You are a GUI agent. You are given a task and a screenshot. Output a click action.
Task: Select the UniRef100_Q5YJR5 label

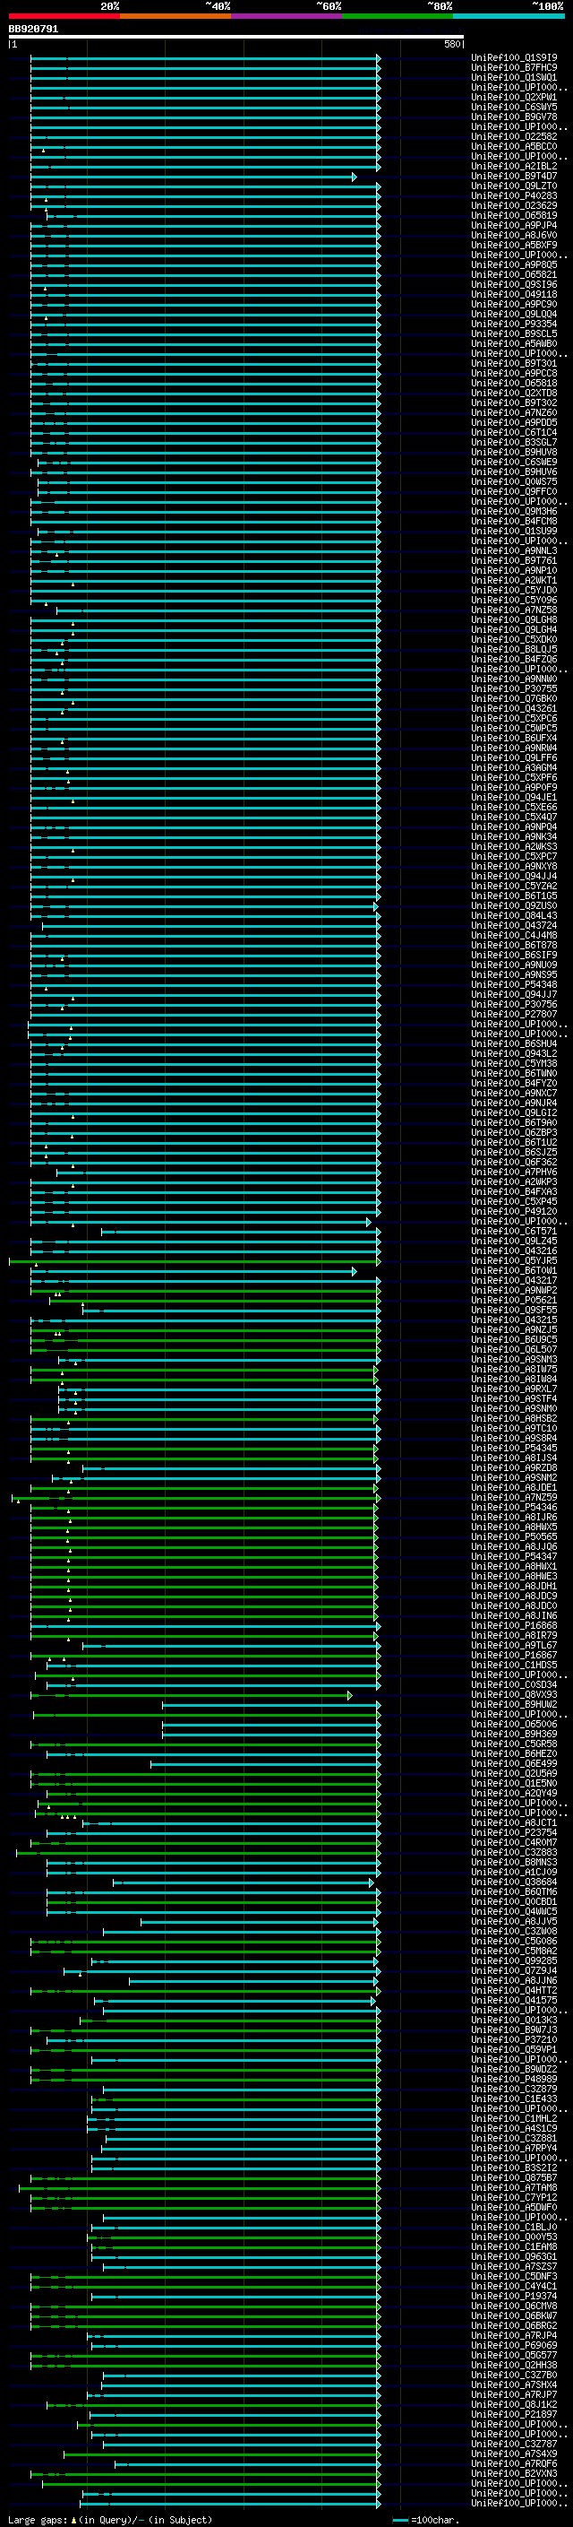(x=514, y=1260)
